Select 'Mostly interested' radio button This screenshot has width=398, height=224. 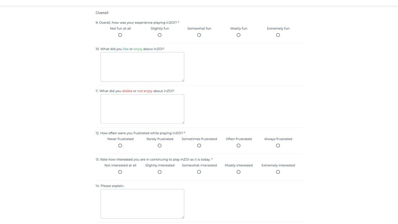(239, 172)
